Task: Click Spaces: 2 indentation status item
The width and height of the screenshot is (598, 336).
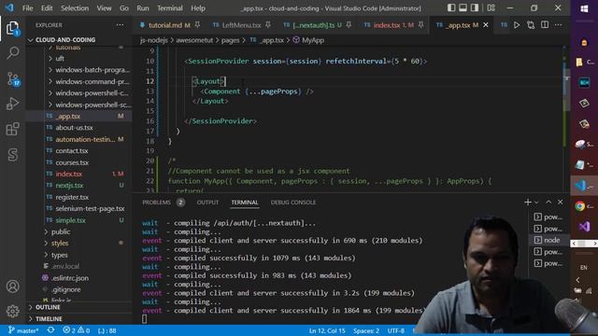Action: (x=366, y=330)
